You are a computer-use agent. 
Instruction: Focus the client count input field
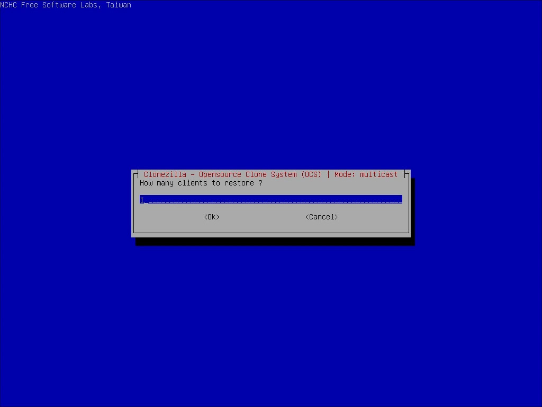(271, 200)
